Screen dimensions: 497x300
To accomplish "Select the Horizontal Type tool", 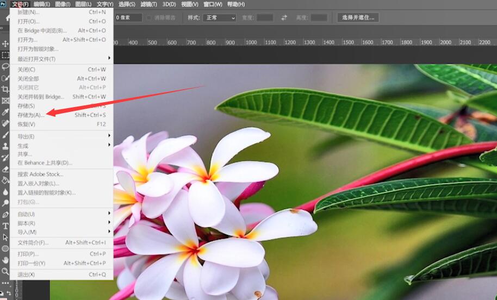I will point(5,226).
